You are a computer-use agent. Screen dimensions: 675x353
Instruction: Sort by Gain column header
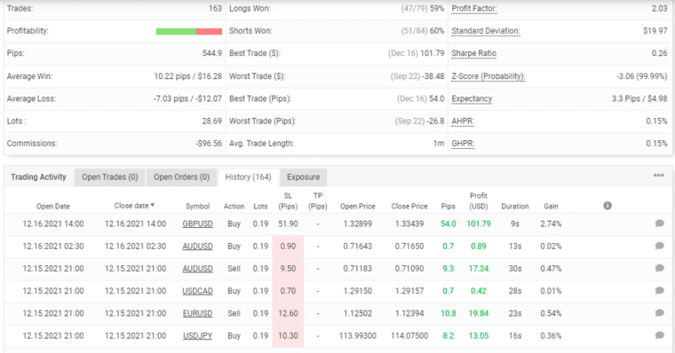pos(551,206)
